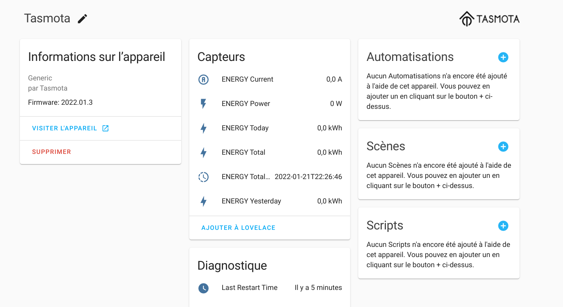The height and width of the screenshot is (307, 563).
Task: Open the ENERGY Power sensor entry
Action: [x=270, y=104]
